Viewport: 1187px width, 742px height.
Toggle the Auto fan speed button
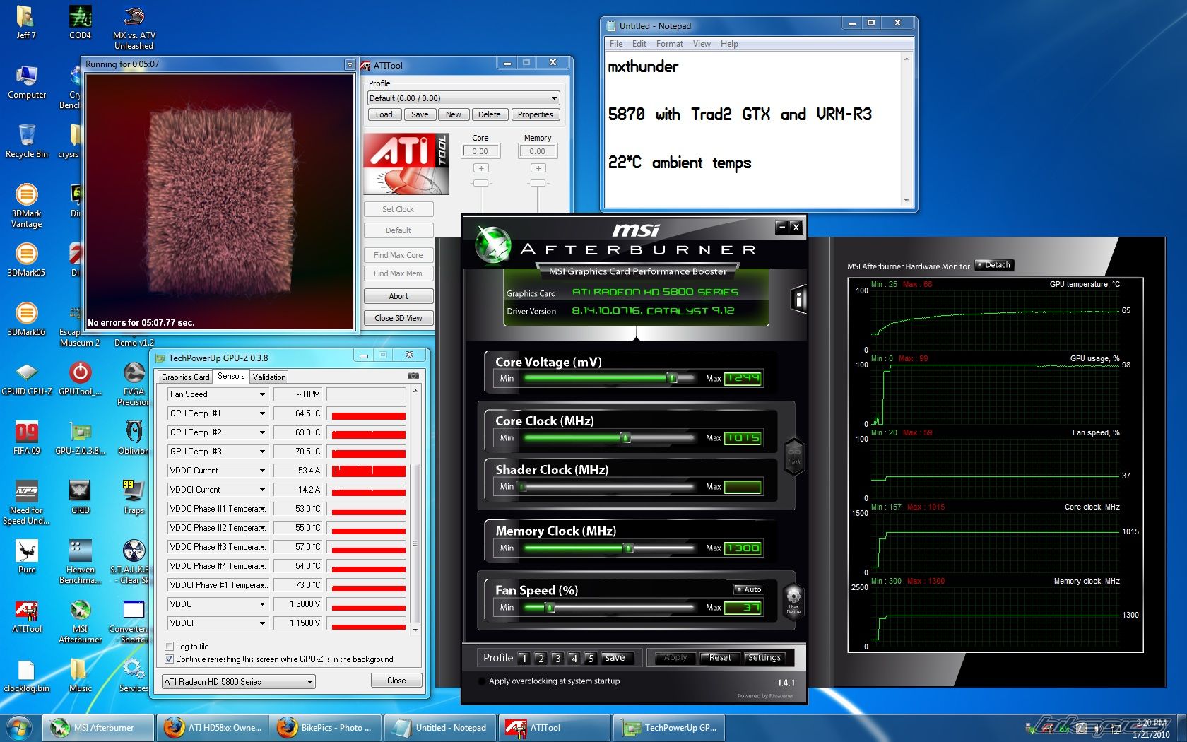(749, 589)
